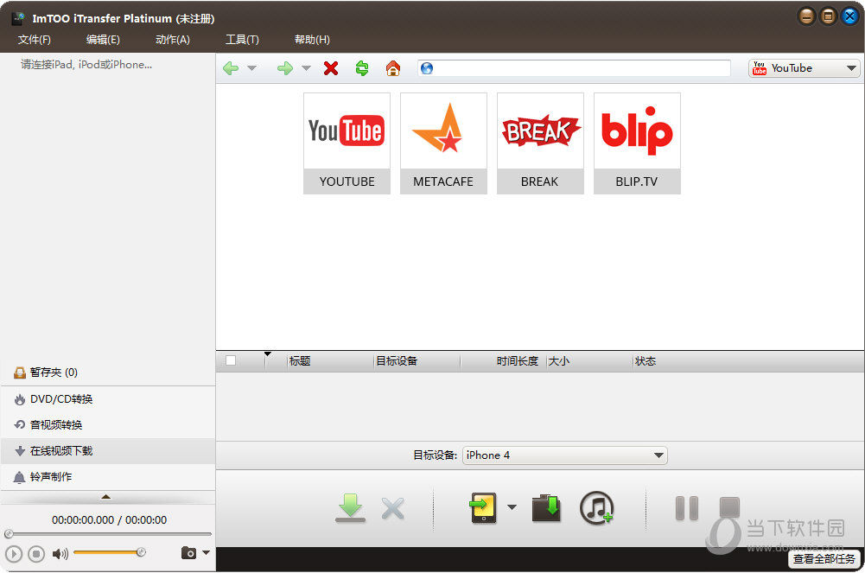This screenshot has width=865, height=573.
Task: Open the METACAFE site thumbnail
Action: click(443, 143)
